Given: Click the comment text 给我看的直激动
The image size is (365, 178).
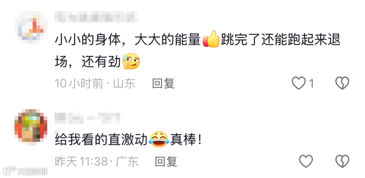Looking at the screenshot, I should click(101, 140).
